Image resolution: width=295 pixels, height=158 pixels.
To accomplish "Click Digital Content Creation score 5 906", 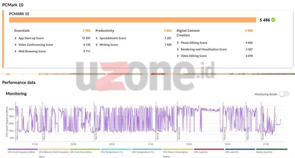I will click(249, 31).
